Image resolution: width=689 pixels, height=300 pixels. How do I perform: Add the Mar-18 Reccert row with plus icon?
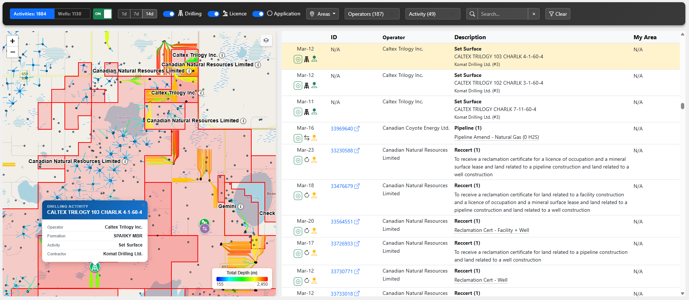tap(298, 196)
